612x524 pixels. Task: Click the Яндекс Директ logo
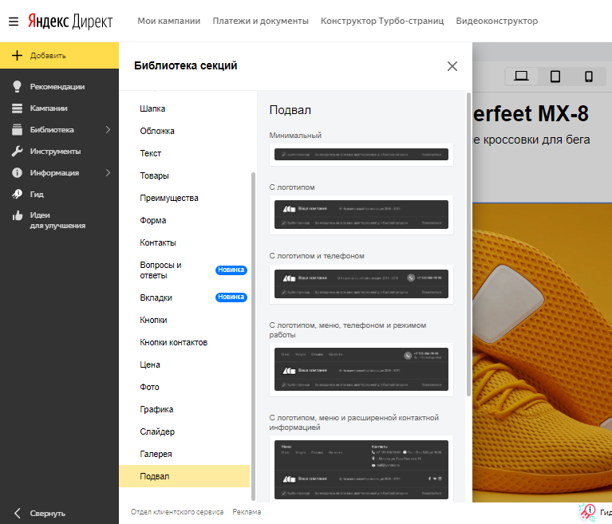pos(70,21)
